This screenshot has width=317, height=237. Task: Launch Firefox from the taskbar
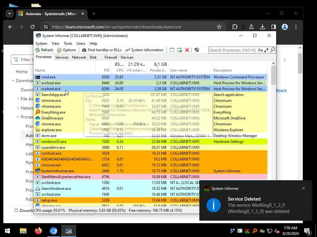pyautogui.click(x=38, y=231)
